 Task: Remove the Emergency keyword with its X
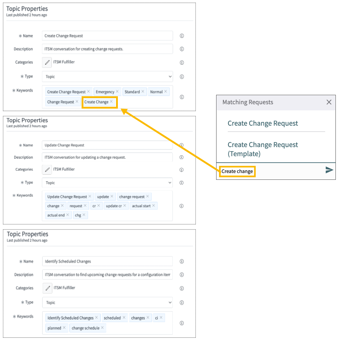pos(117,92)
